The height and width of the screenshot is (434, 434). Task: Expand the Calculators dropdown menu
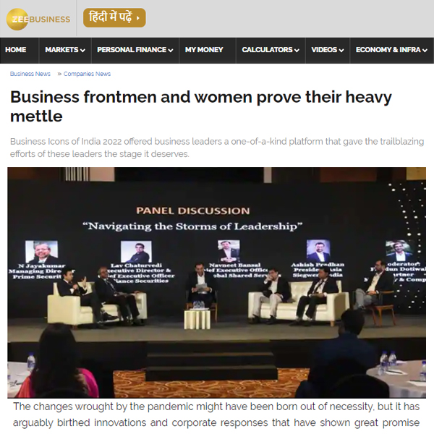[x=271, y=50]
